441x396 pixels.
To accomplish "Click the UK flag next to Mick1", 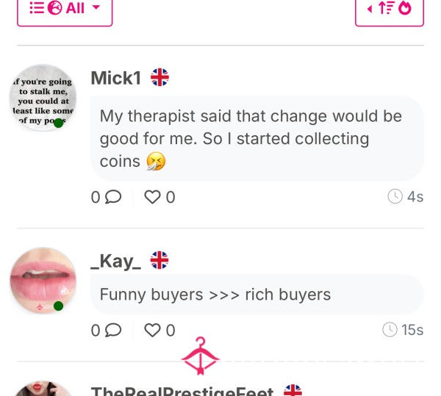I will point(159,77).
